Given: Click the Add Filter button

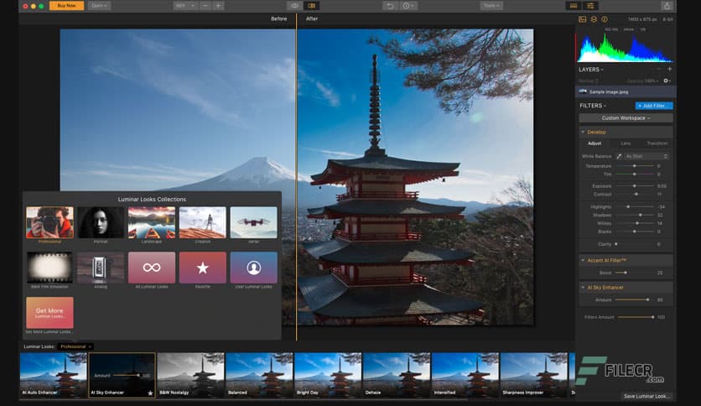Looking at the screenshot, I should coord(654,106).
